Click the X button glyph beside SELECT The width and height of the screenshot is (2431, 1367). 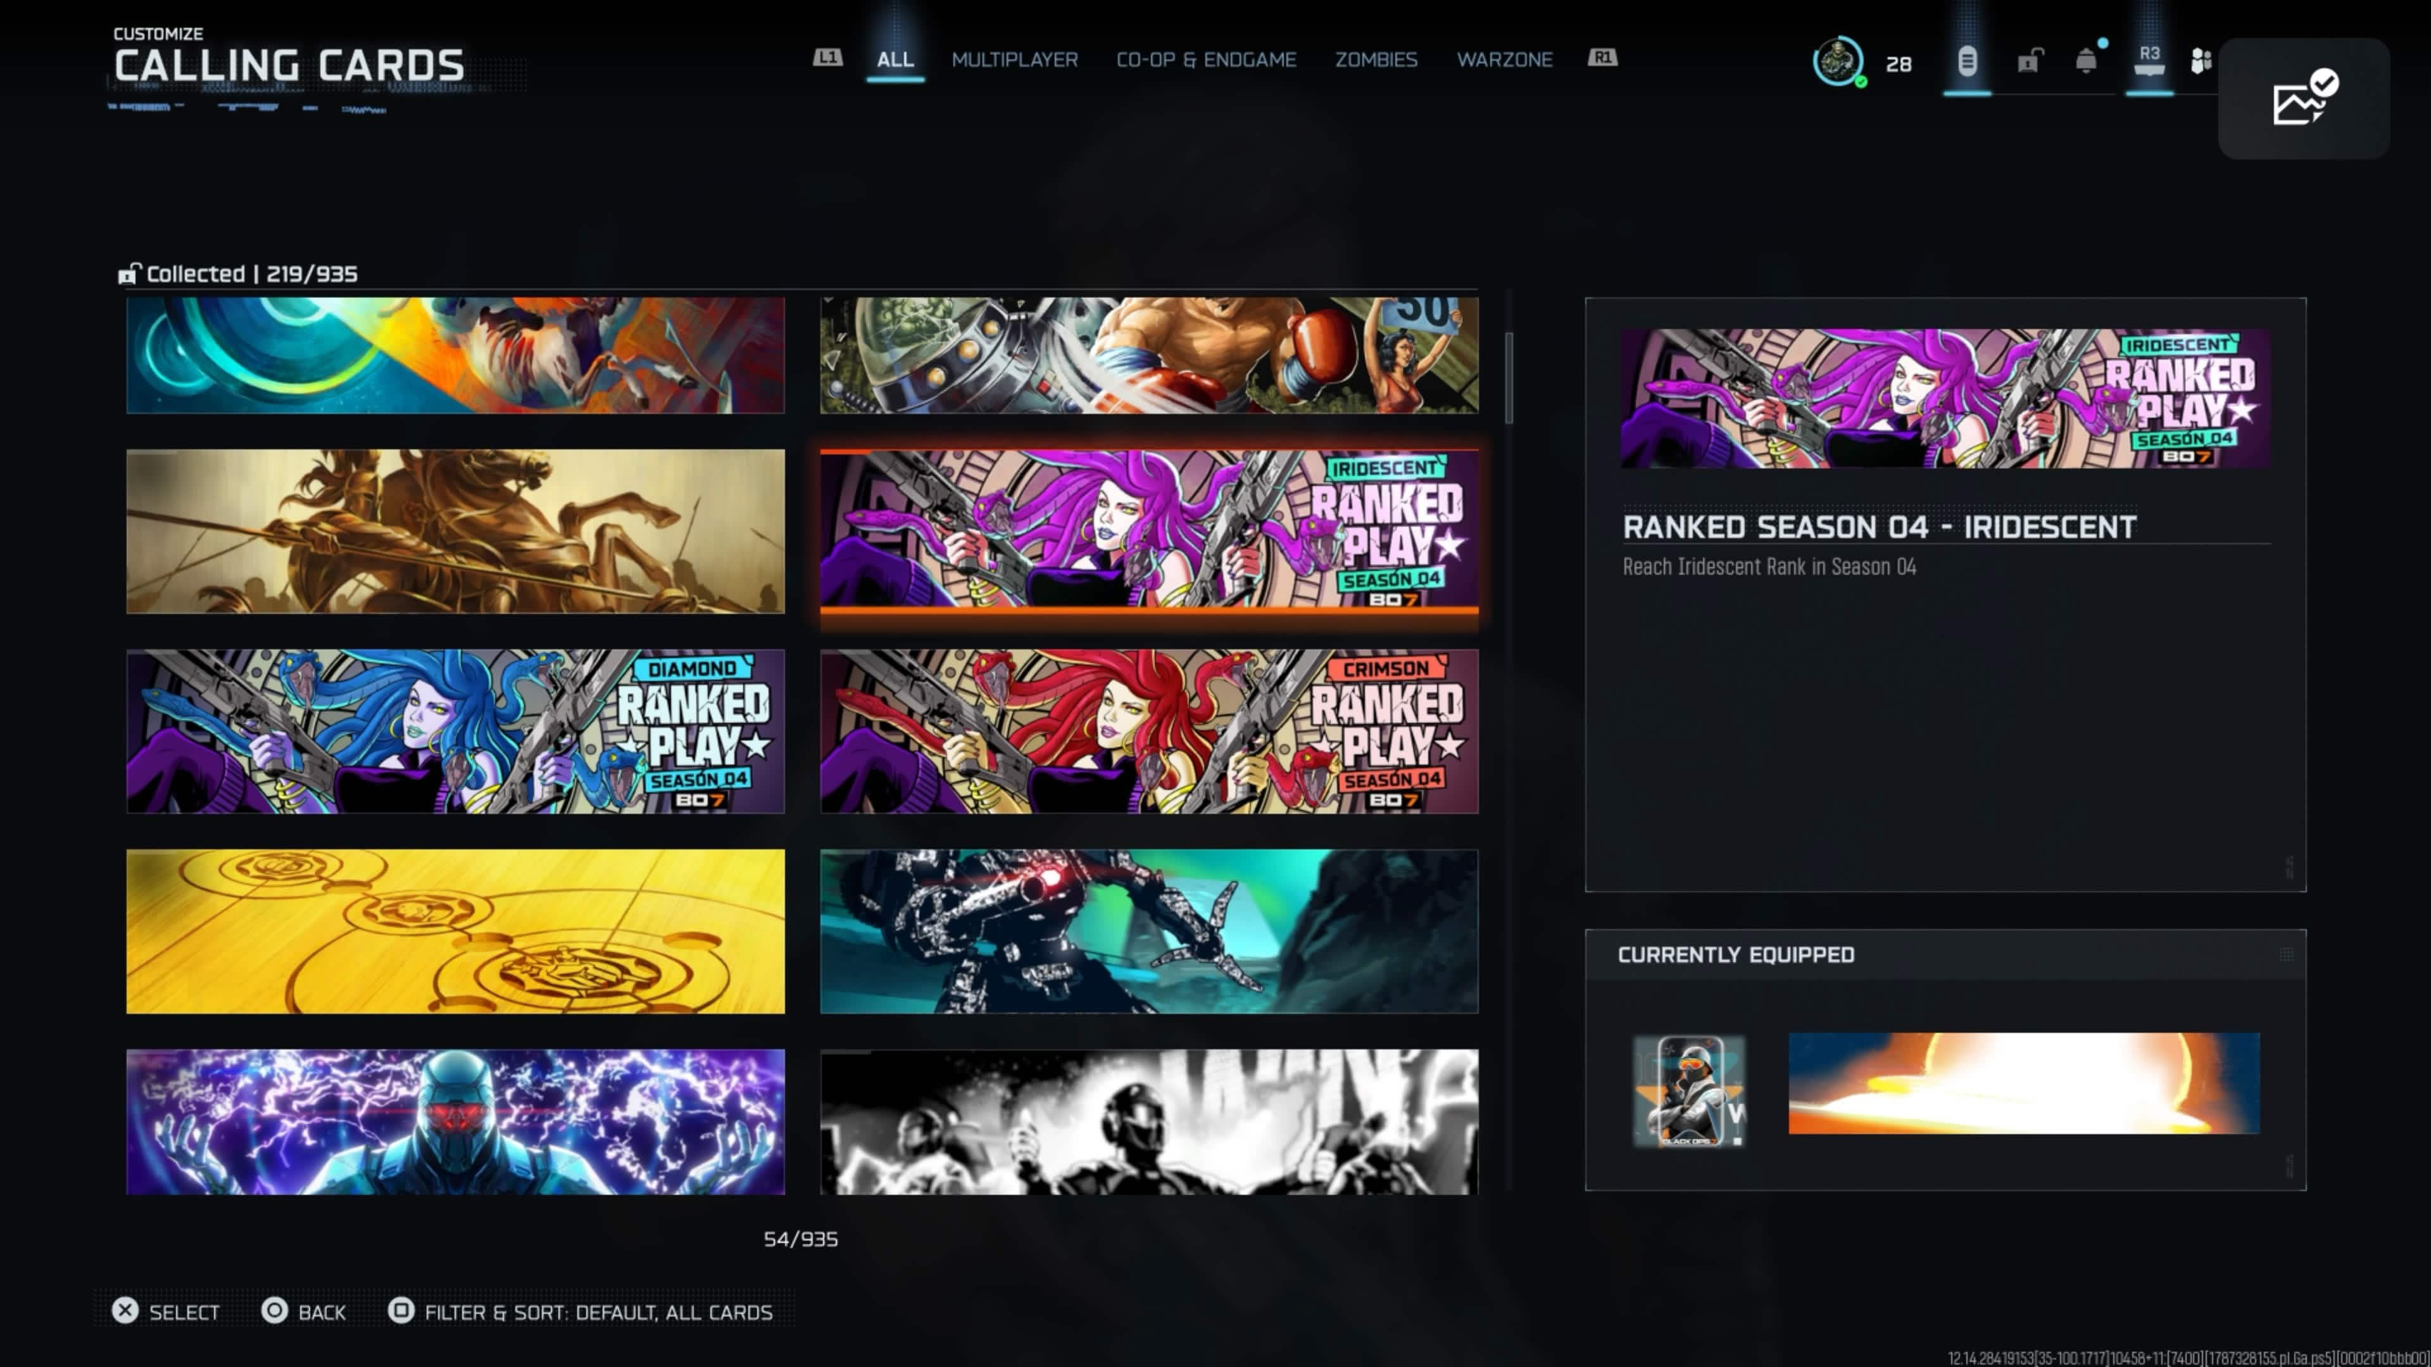click(x=125, y=1311)
